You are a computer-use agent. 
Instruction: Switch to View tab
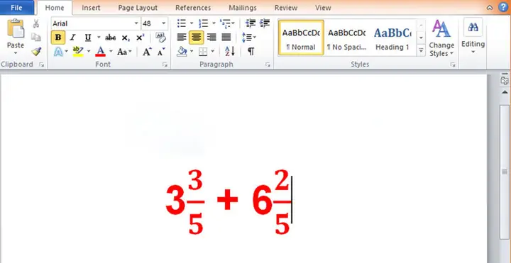[x=323, y=8]
